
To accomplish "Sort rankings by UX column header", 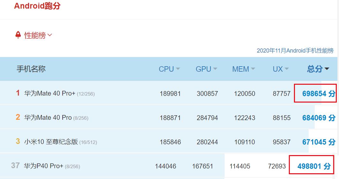I will [280, 69].
